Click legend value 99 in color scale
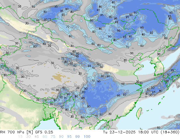The height and width of the screenshot is (139, 180). (78, 137)
